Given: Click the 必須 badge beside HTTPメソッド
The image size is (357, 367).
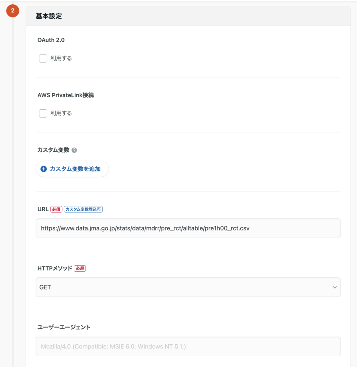Looking at the screenshot, I should pos(80,268).
